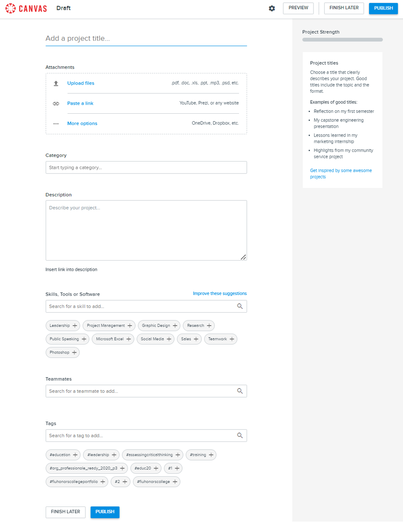Select the Category input field
This screenshot has height=522, width=403.
[x=146, y=167]
